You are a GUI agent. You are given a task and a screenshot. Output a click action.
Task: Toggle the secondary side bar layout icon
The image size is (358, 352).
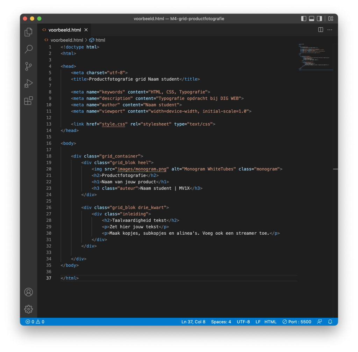coord(319,19)
